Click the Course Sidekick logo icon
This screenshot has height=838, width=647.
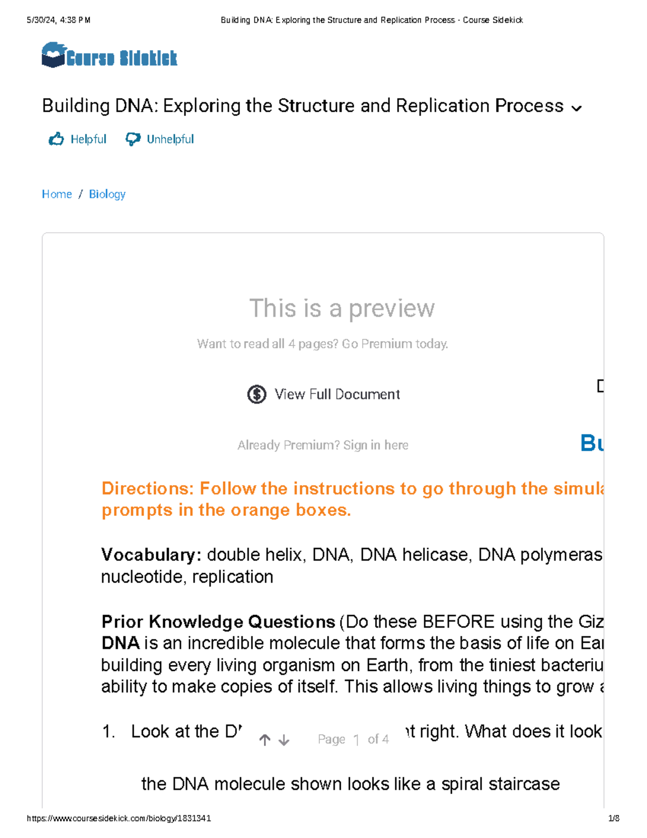click(x=52, y=54)
